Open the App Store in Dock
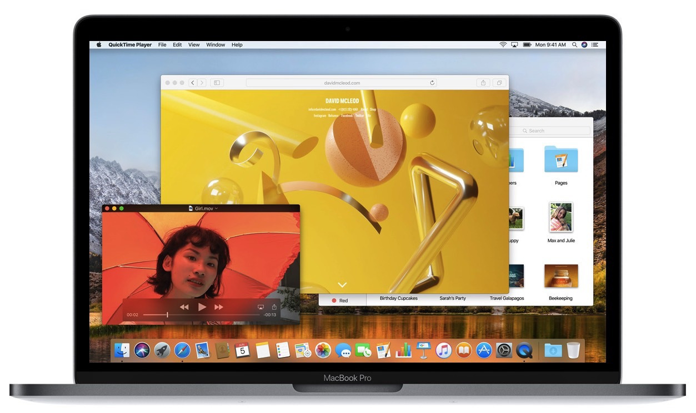 tap(484, 350)
